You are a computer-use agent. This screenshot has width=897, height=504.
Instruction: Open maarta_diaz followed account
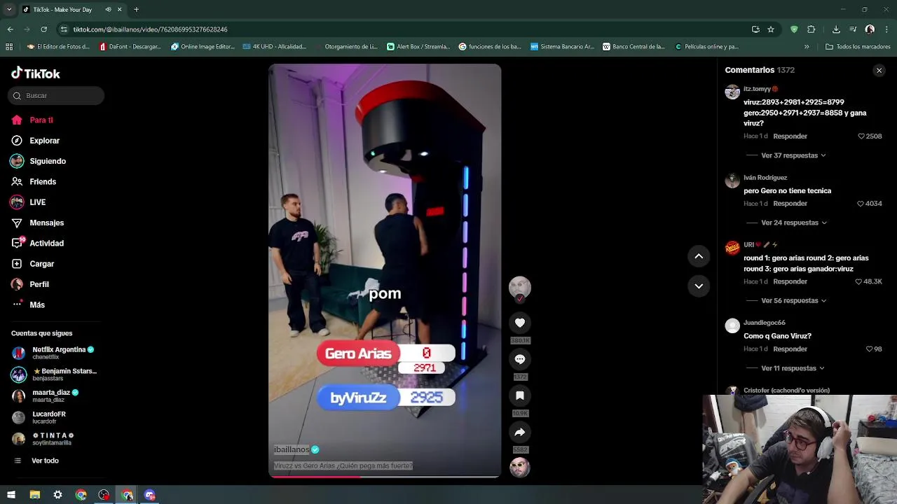tap(46, 395)
